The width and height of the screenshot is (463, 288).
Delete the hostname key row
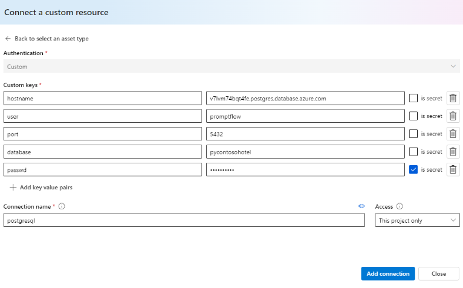pyautogui.click(x=453, y=98)
